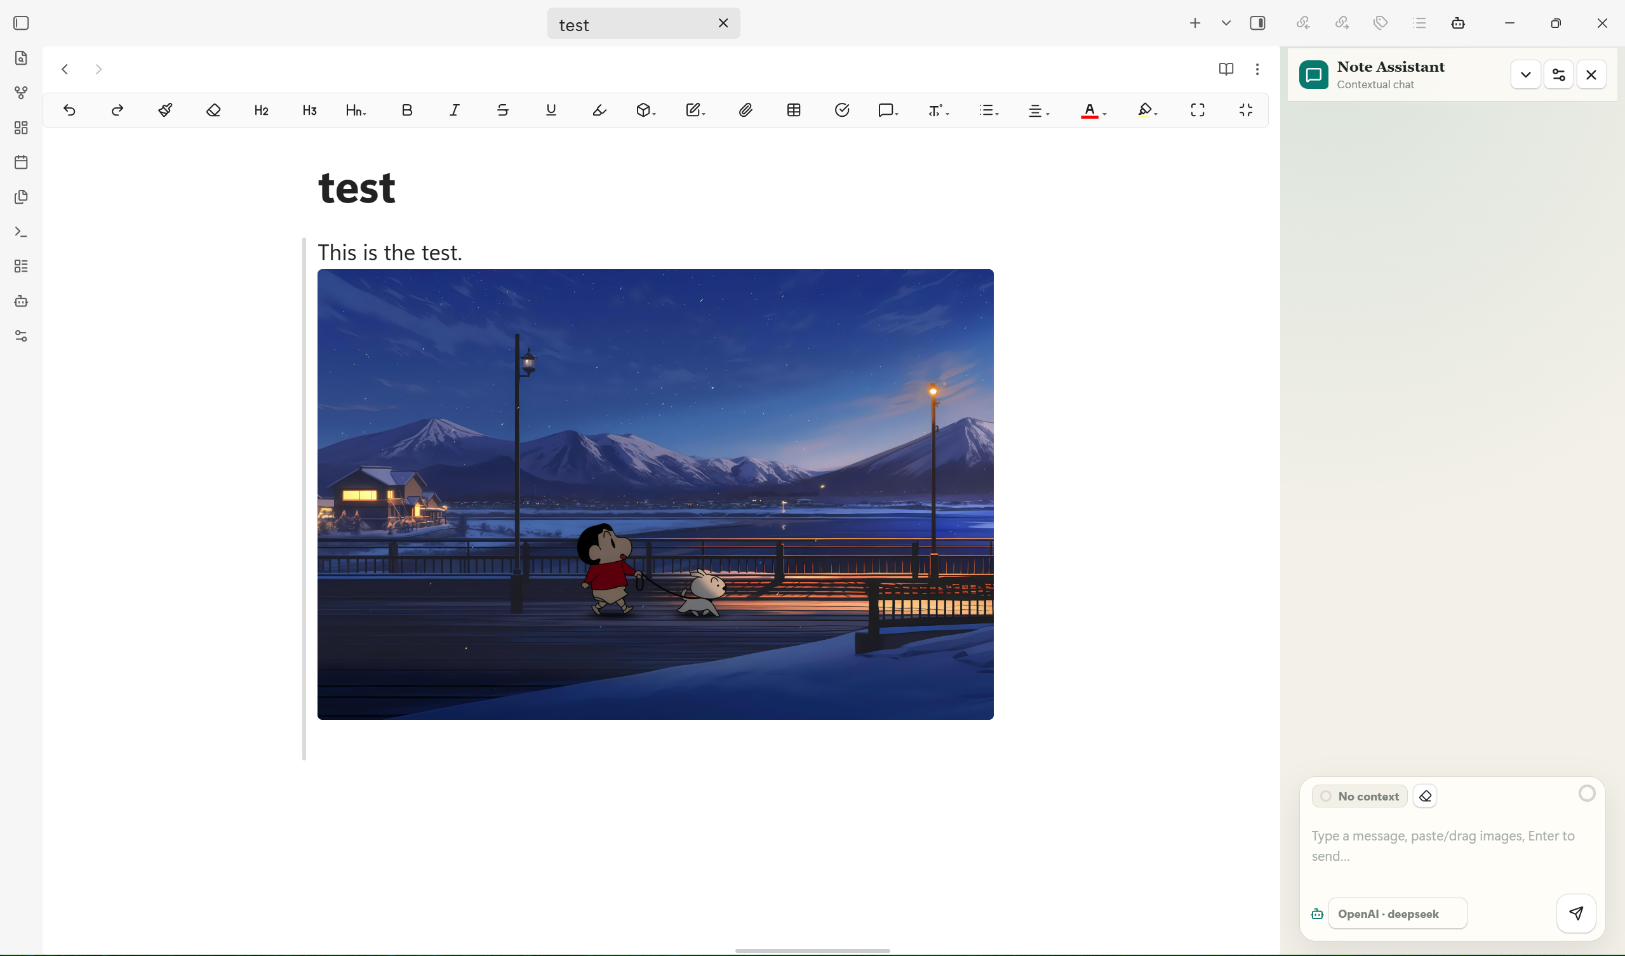Click the list layout icon in left ribbon
The width and height of the screenshot is (1625, 956).
click(22, 266)
